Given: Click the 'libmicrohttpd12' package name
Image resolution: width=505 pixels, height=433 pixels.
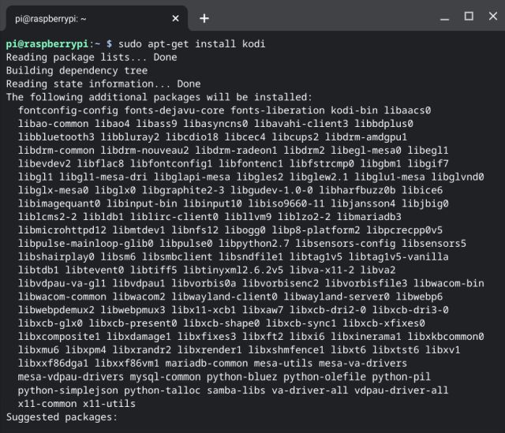Looking at the screenshot, I should (62, 230).
